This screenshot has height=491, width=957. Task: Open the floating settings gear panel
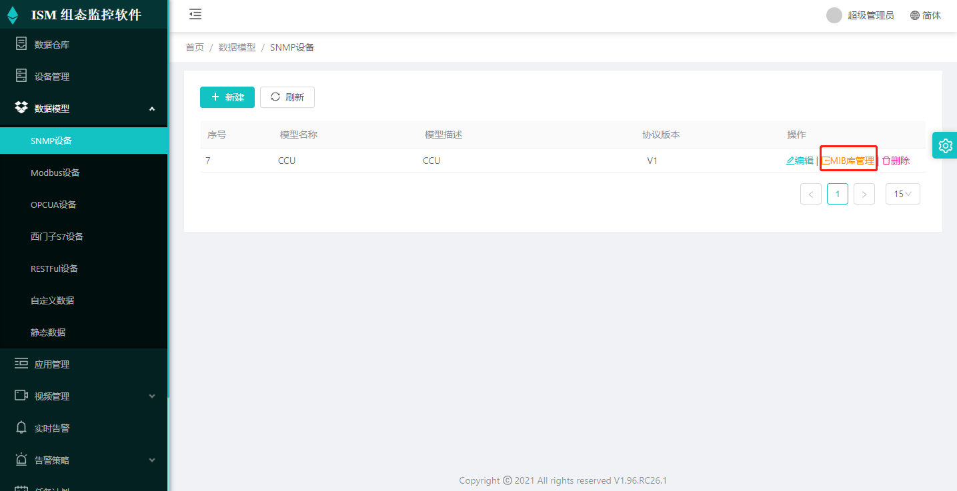click(x=945, y=145)
